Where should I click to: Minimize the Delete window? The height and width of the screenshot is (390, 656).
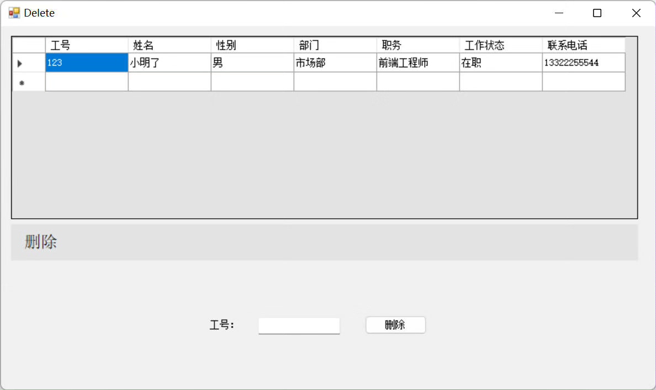[559, 13]
